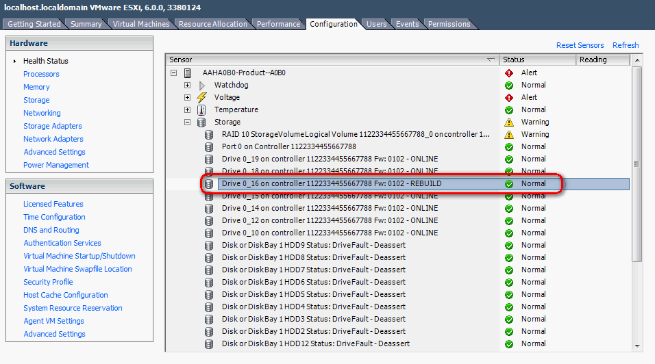
Task: Click disk icon for DiskBay 1 HDD2
Action: 209,331
